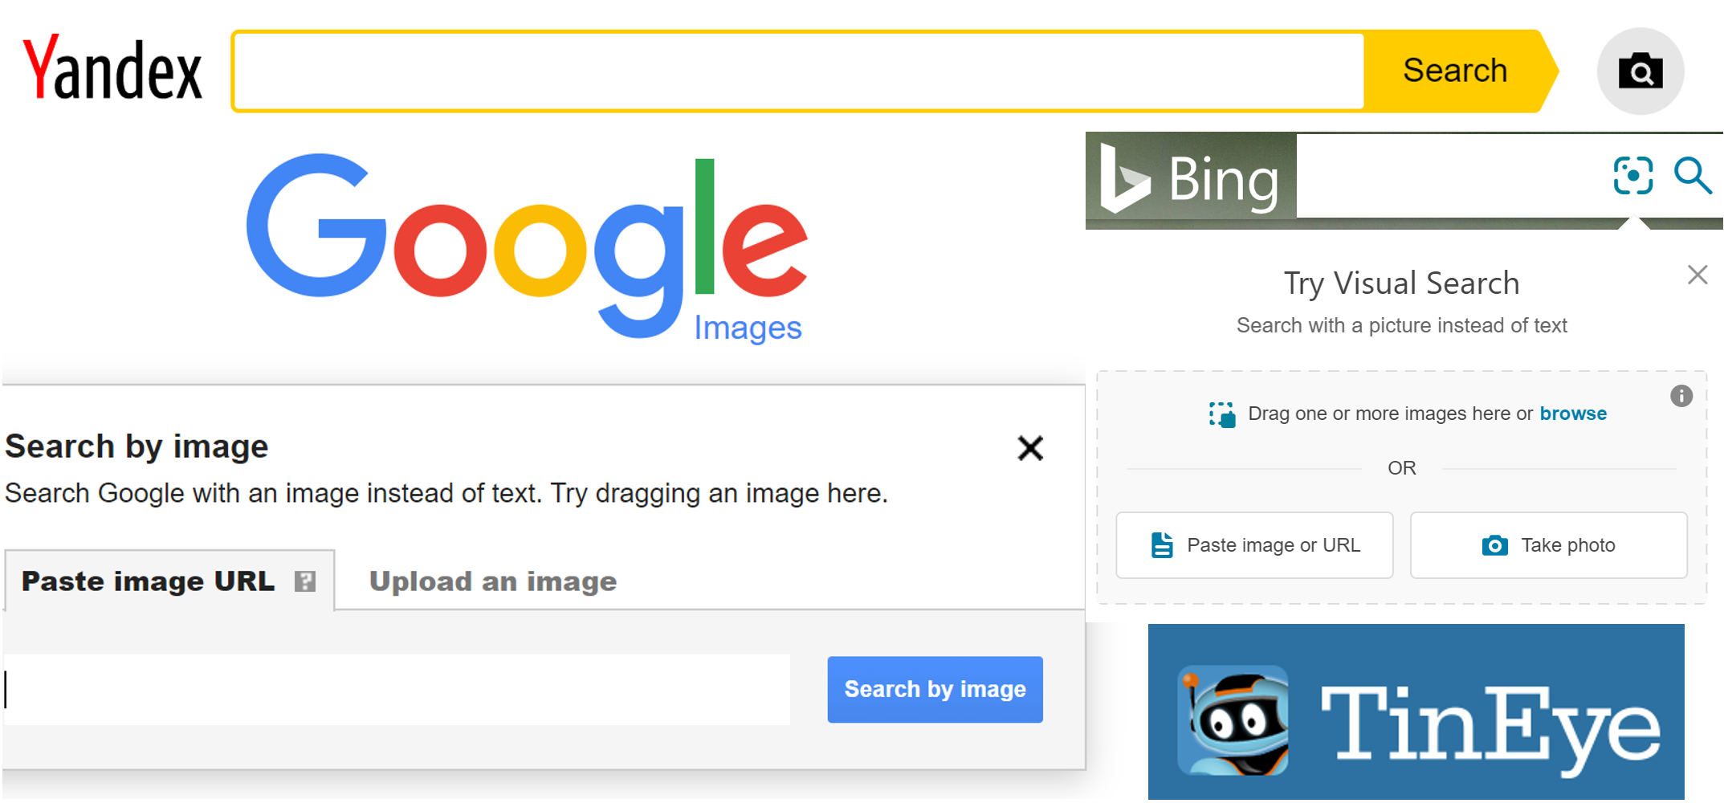Click the Take photo button
This screenshot has height=803, width=1724.
click(x=1549, y=545)
